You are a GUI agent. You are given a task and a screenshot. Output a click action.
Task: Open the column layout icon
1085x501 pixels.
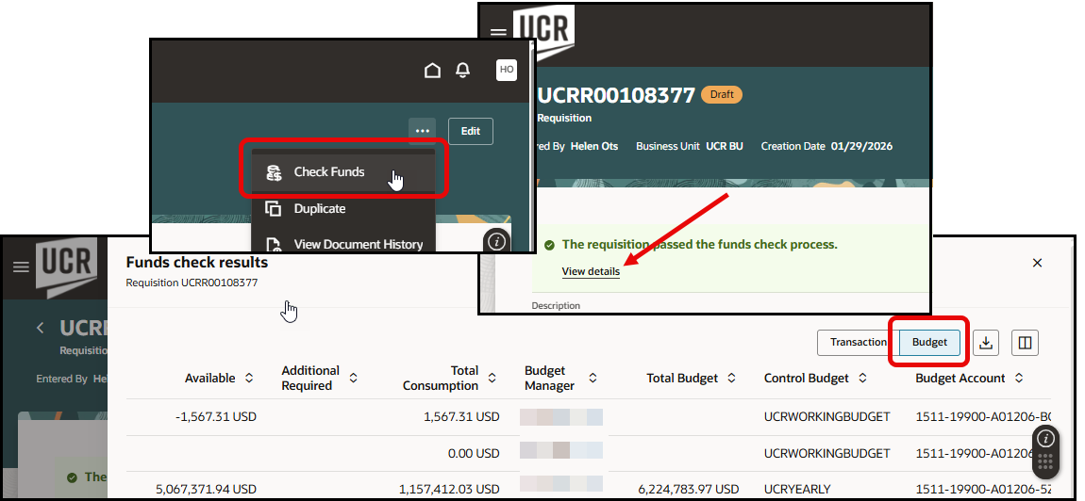click(1025, 342)
